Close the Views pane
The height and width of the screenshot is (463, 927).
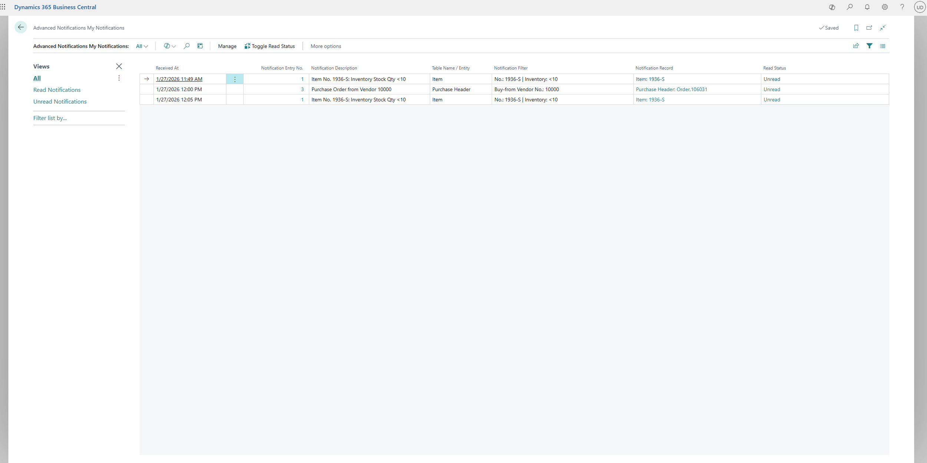click(119, 66)
